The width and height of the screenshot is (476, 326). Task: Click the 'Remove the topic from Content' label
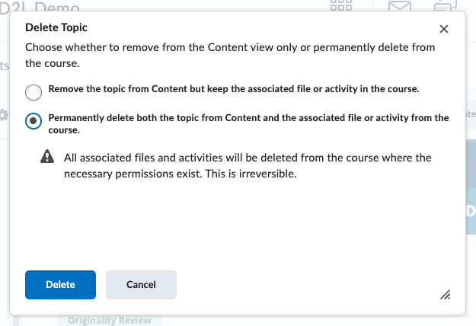tap(233, 89)
